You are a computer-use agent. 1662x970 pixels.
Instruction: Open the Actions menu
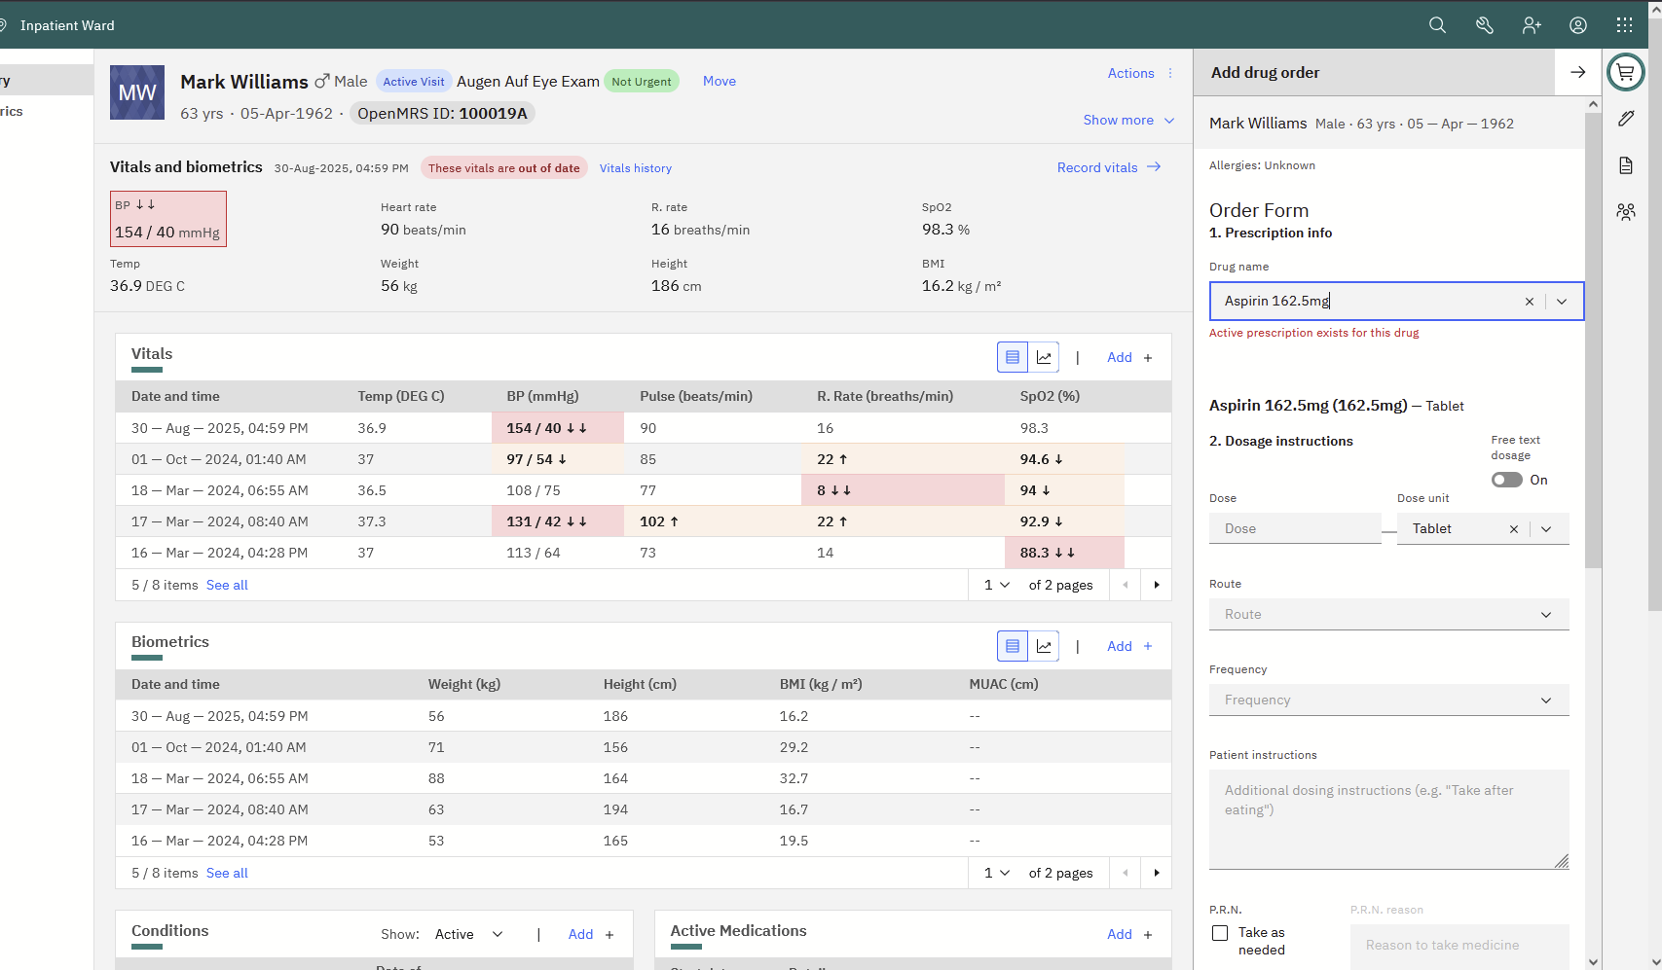(x=1139, y=73)
